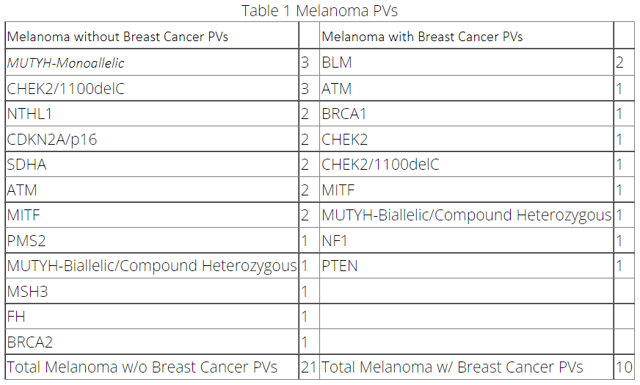640x385 pixels.
Task: Select the BRCA1 entry
Action: [344, 114]
